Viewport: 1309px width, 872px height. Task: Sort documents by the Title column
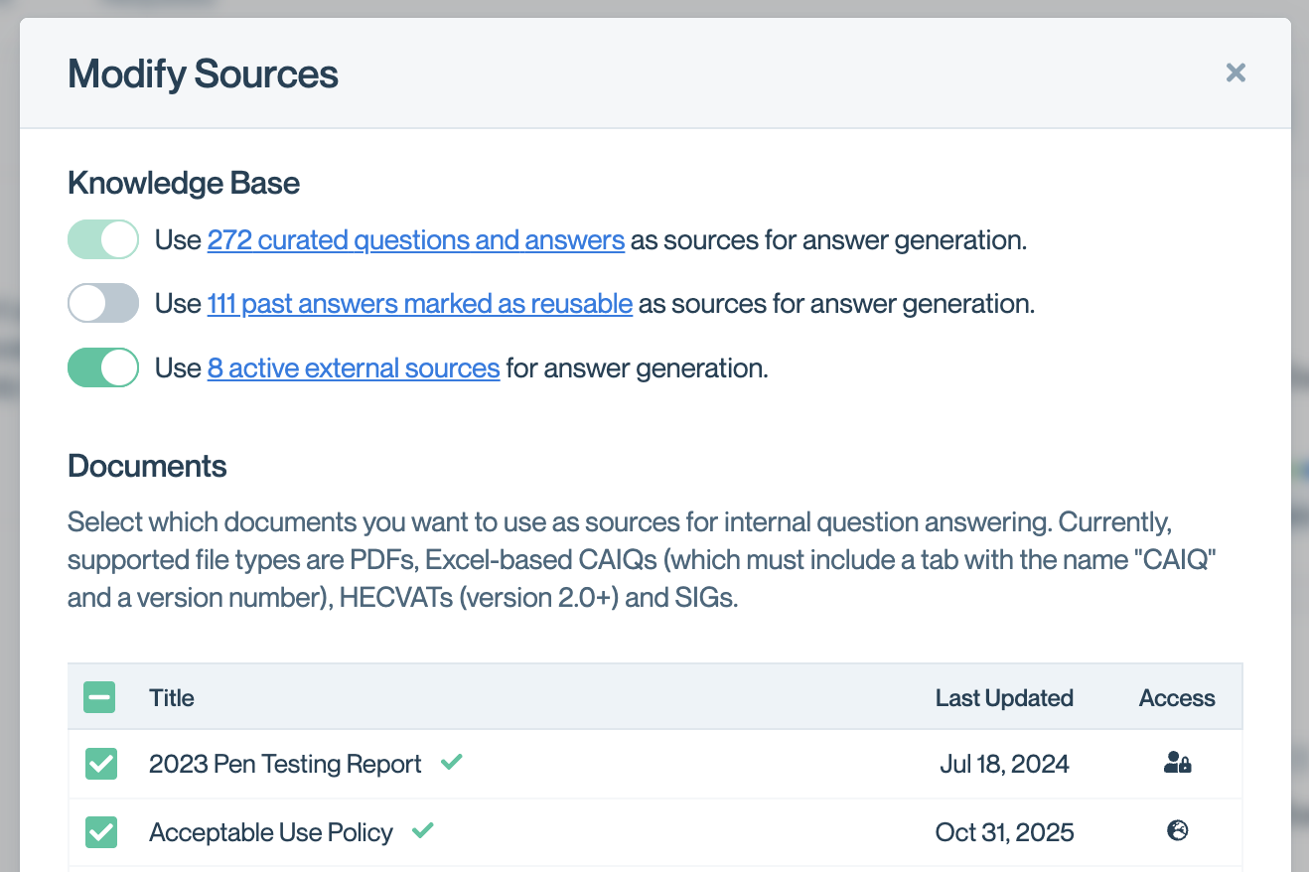(x=172, y=697)
